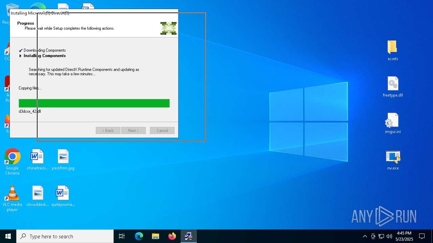Image resolution: width=433 pixels, height=243 pixels.
Task: Select the imgui.ini desktop file
Action: [x=393, y=124]
